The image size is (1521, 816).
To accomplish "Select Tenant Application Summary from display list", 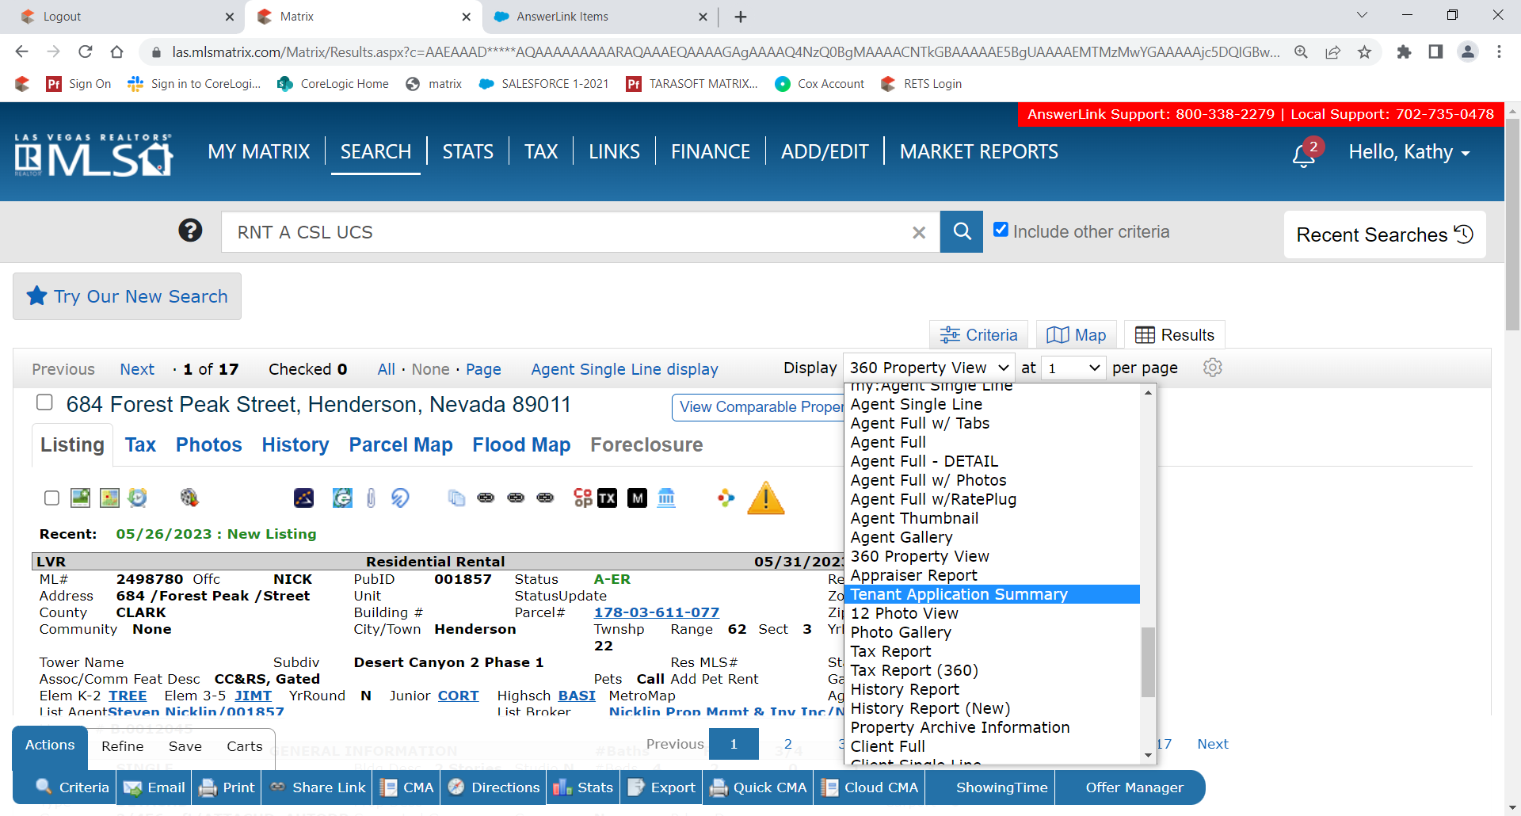I will click(959, 594).
